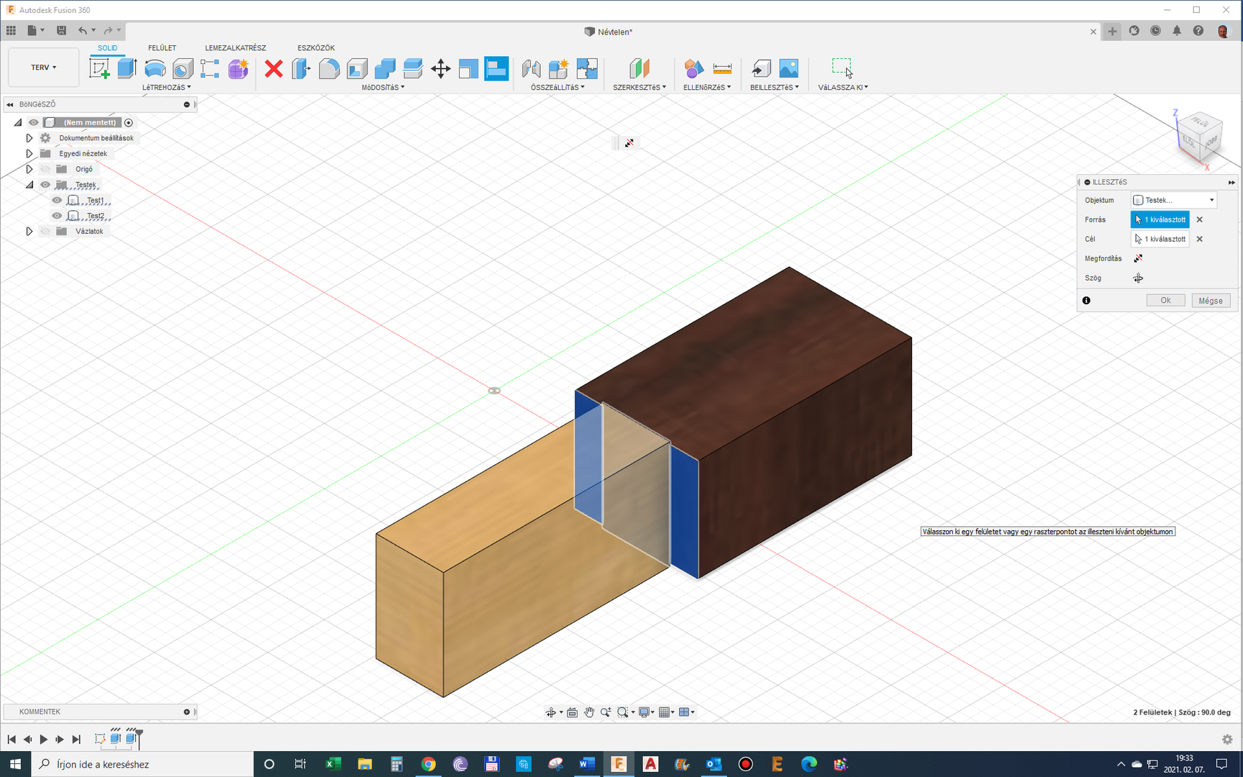
Task: Toggle visibility of the root component
Action: click(x=34, y=122)
